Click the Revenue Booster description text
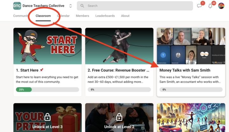The width and height of the screenshot is (229, 132). pyautogui.click(x=118, y=80)
